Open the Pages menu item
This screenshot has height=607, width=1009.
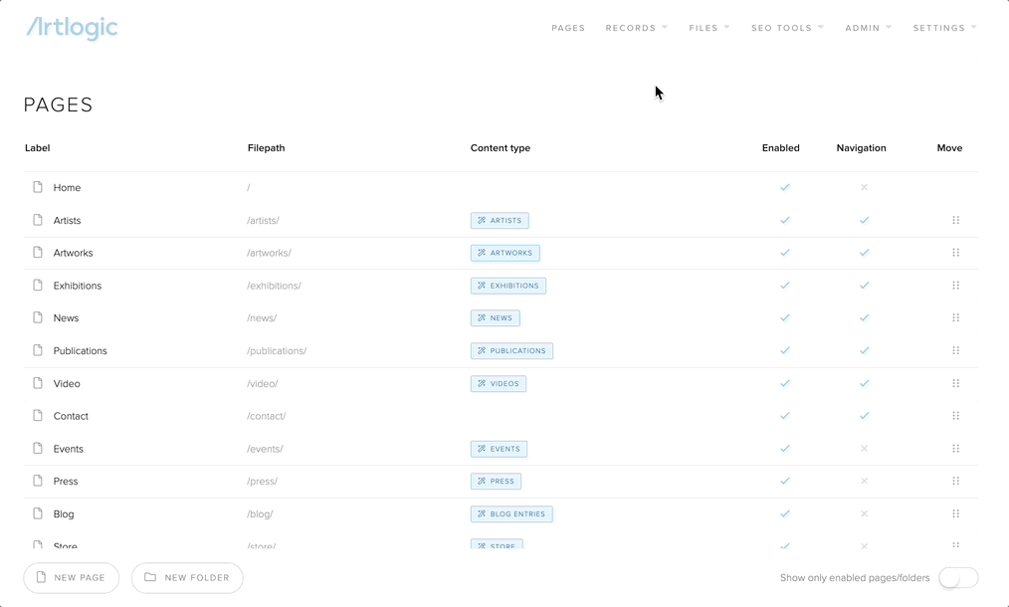pos(568,28)
